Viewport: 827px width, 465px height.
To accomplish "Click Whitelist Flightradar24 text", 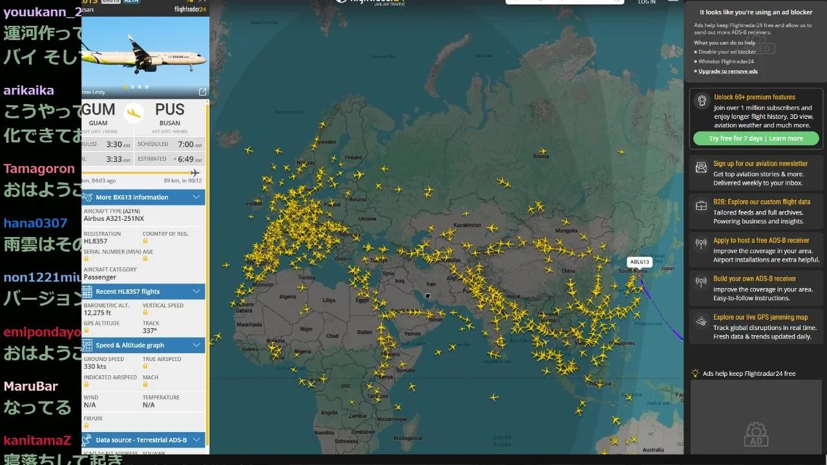I will (x=726, y=61).
